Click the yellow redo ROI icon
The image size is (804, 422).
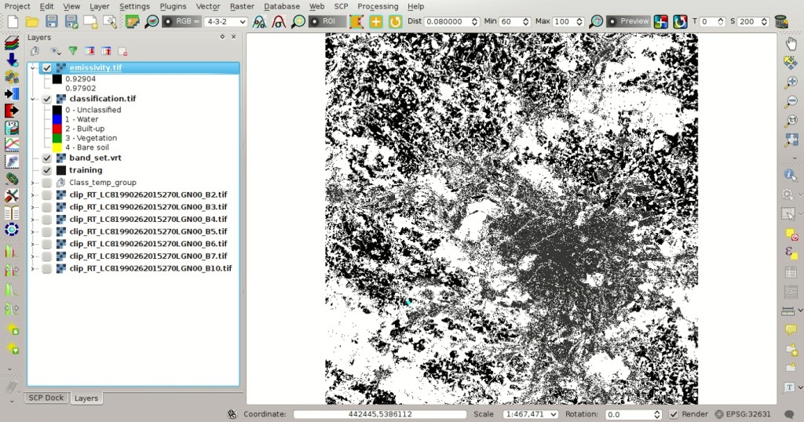[395, 21]
